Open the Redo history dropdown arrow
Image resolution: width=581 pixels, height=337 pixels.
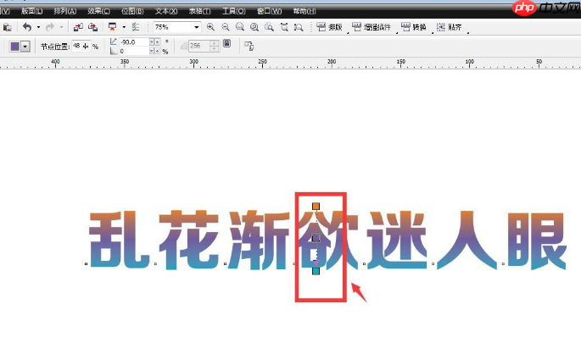click(x=62, y=27)
